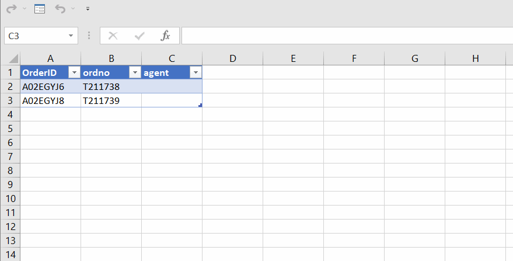Viewport: 513px width, 261px height.
Task: Open Customize Quick Access Toolbar menu
Action: pyautogui.click(x=88, y=9)
